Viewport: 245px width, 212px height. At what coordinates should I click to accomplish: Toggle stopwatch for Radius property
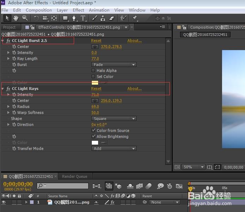pos(14,107)
